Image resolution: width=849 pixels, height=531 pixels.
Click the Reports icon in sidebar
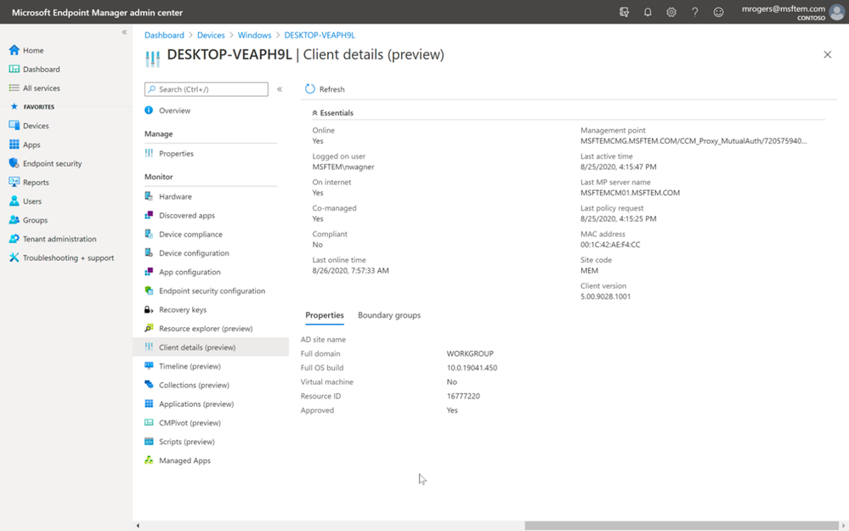click(14, 182)
